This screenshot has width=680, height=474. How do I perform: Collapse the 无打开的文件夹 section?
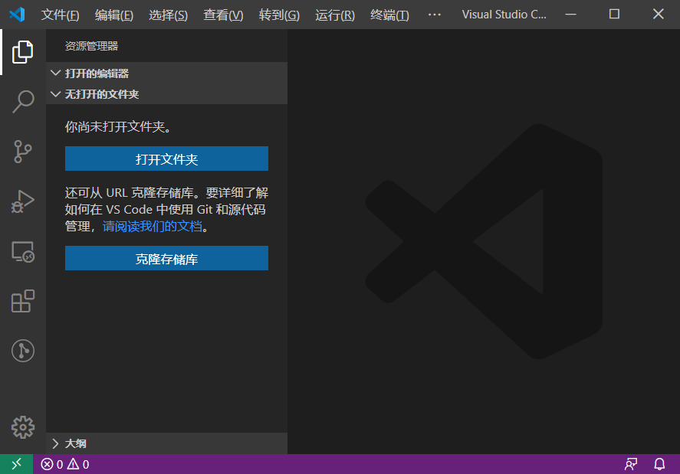(100, 93)
